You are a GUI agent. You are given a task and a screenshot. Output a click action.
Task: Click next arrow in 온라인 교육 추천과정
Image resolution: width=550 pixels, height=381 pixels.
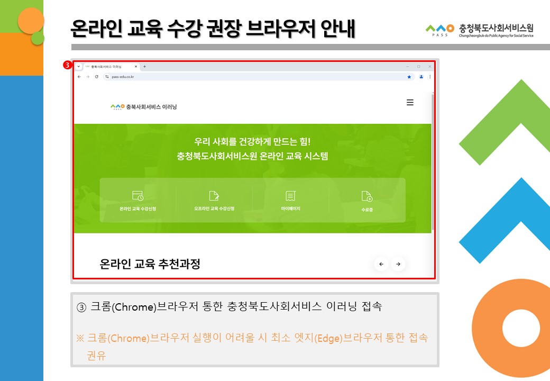(398, 264)
